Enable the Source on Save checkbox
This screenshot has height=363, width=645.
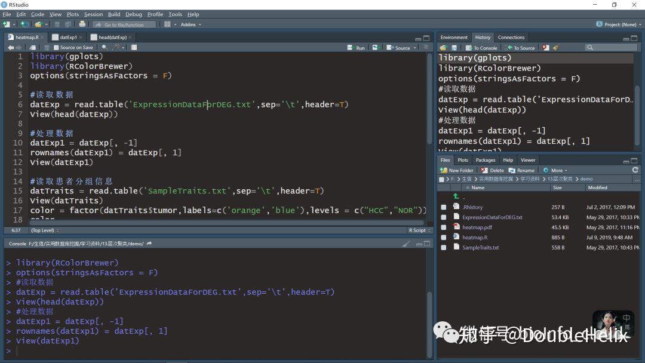pyautogui.click(x=57, y=47)
